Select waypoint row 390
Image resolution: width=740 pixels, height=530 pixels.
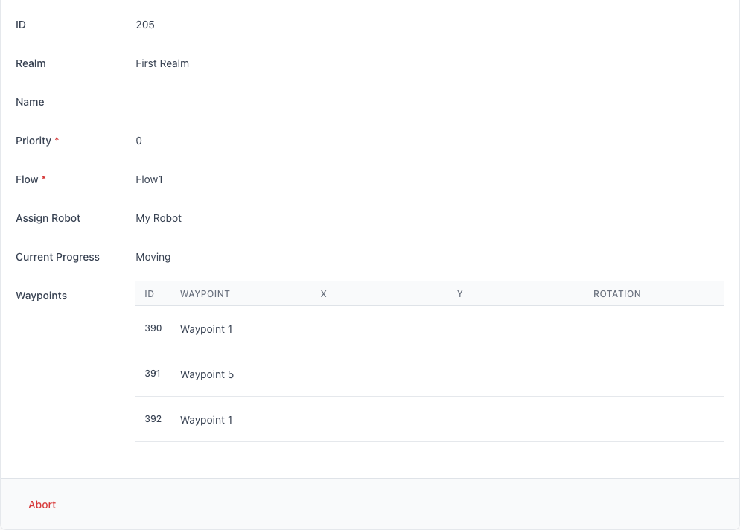pyautogui.click(x=153, y=328)
